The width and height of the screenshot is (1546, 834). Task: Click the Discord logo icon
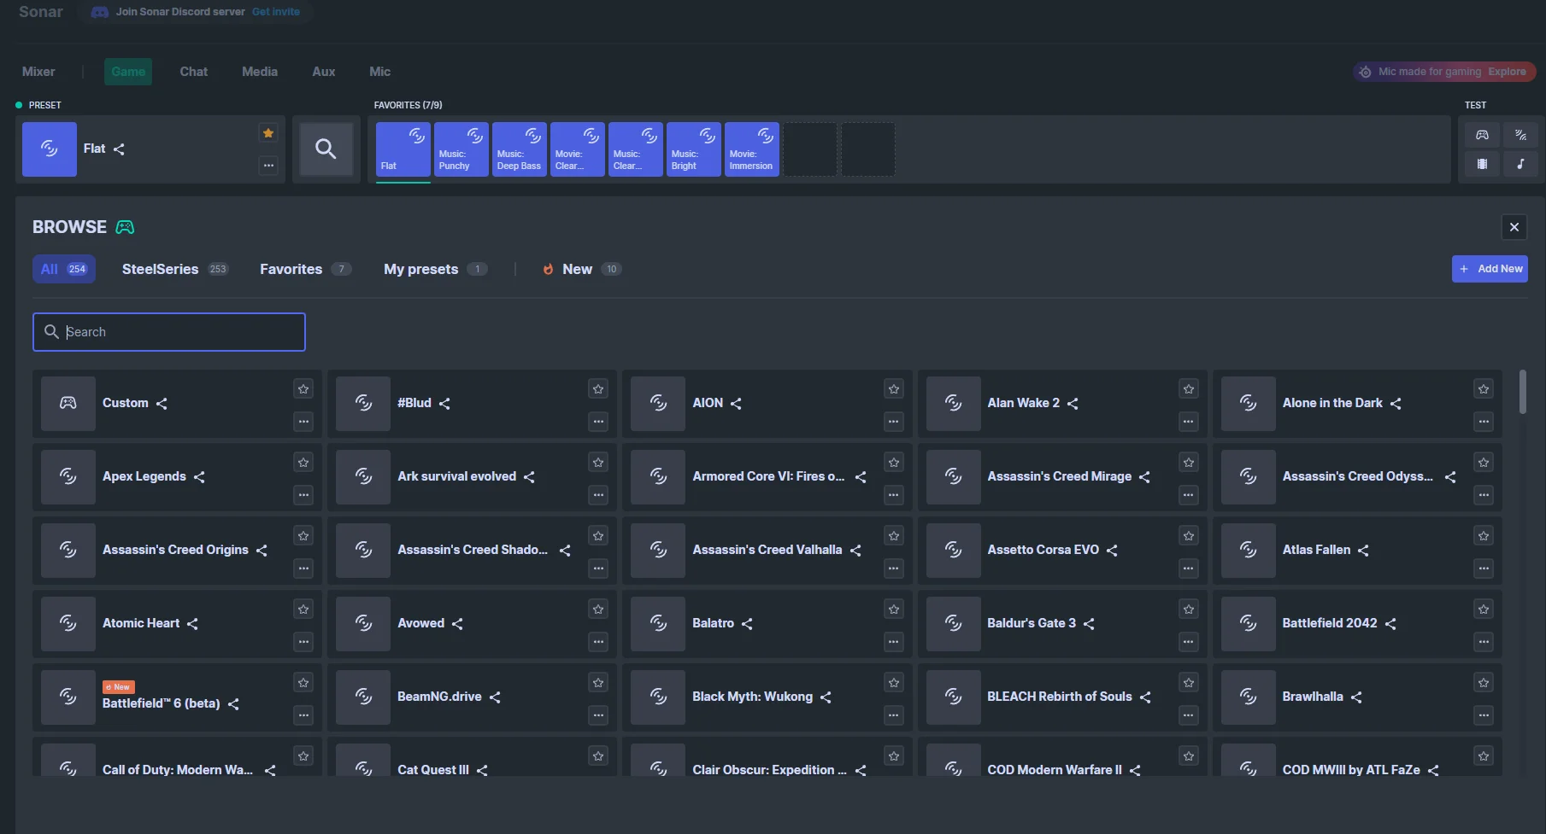click(x=100, y=12)
